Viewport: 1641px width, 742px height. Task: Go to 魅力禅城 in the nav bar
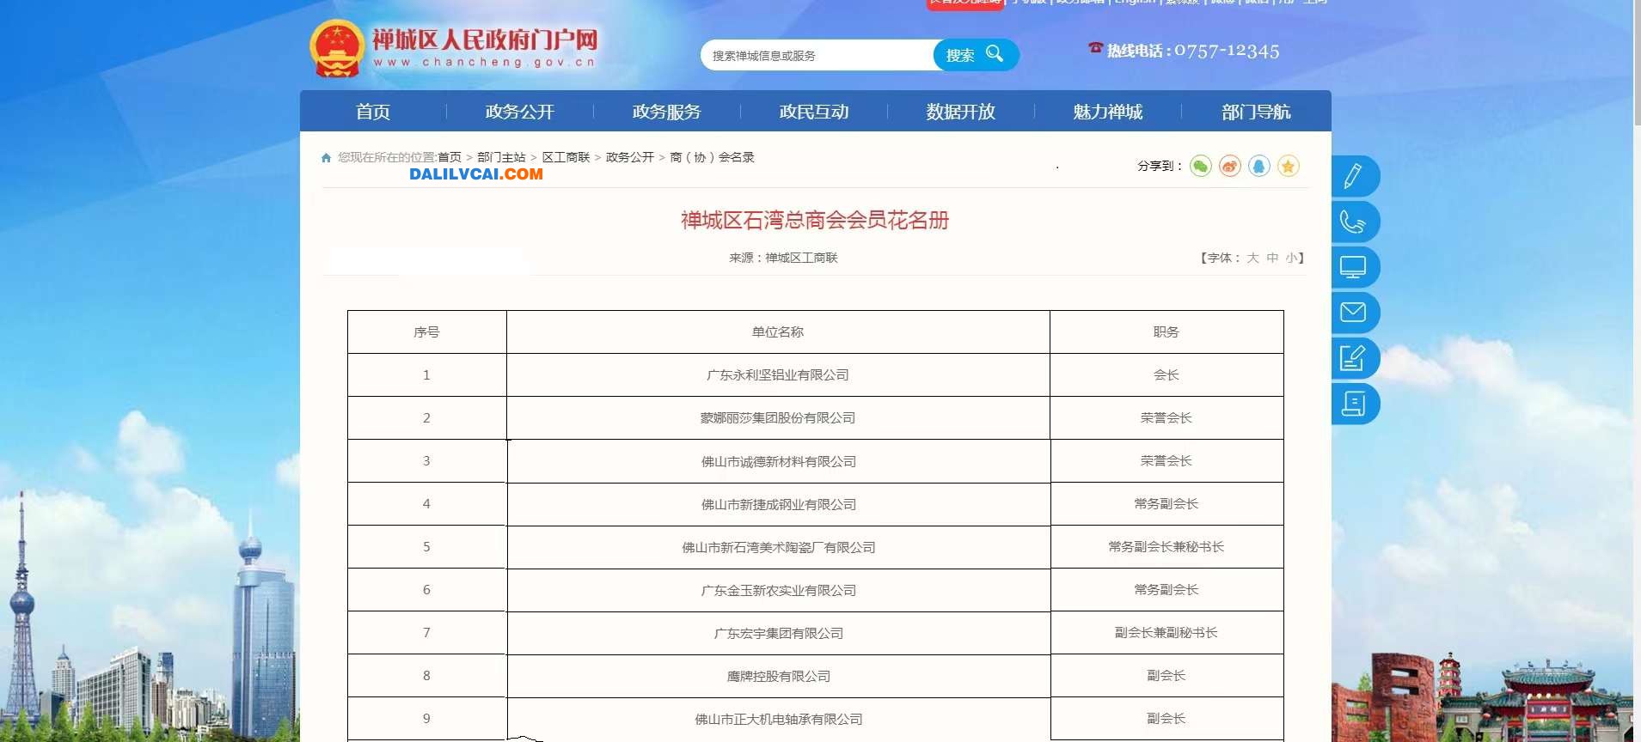coord(1108,112)
